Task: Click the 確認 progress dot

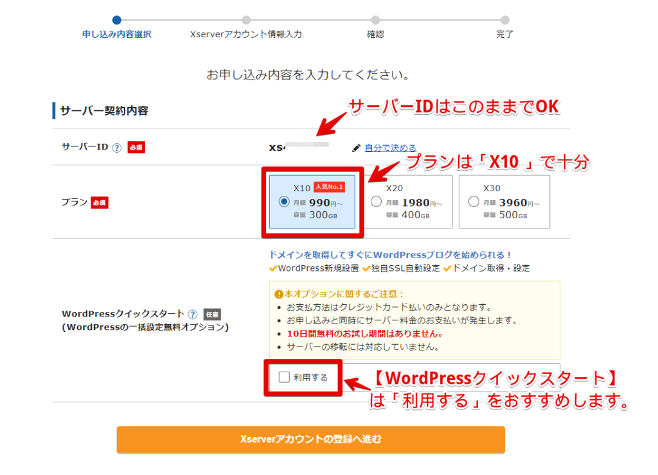Action: pos(375,20)
